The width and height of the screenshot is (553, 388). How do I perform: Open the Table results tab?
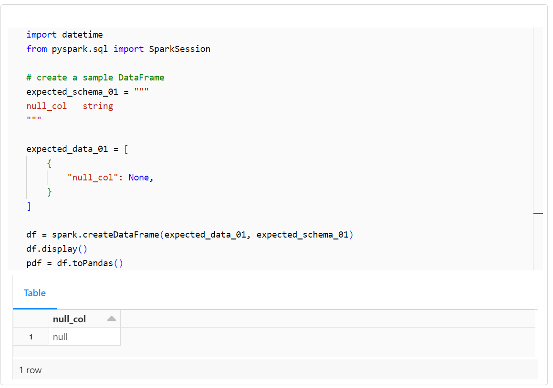point(34,293)
